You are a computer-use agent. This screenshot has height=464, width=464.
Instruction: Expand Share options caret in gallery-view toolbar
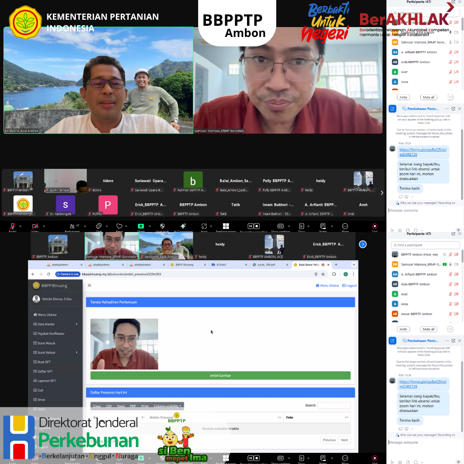point(150,226)
